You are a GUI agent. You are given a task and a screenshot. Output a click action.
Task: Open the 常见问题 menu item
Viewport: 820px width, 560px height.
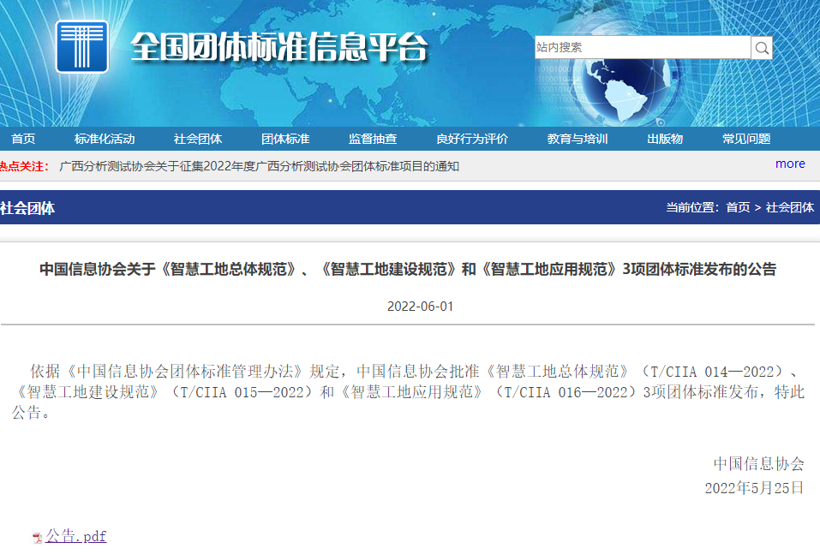(x=746, y=139)
